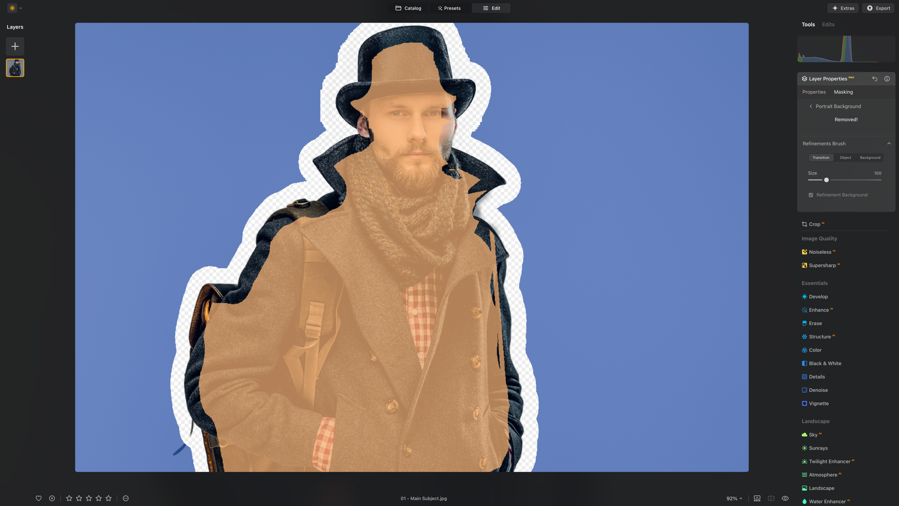The height and width of the screenshot is (506, 899).
Task: Open the Vignette tool
Action: coord(818,404)
